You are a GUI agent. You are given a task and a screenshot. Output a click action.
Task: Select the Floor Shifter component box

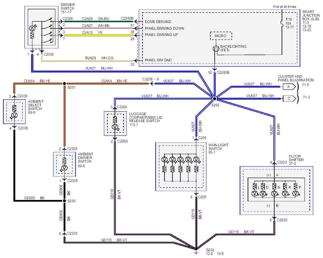click(276, 191)
